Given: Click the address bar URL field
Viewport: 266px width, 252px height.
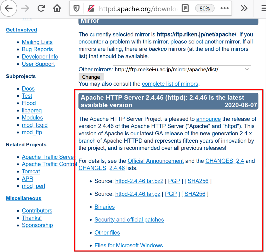Looking at the screenshot, I should point(138,9).
